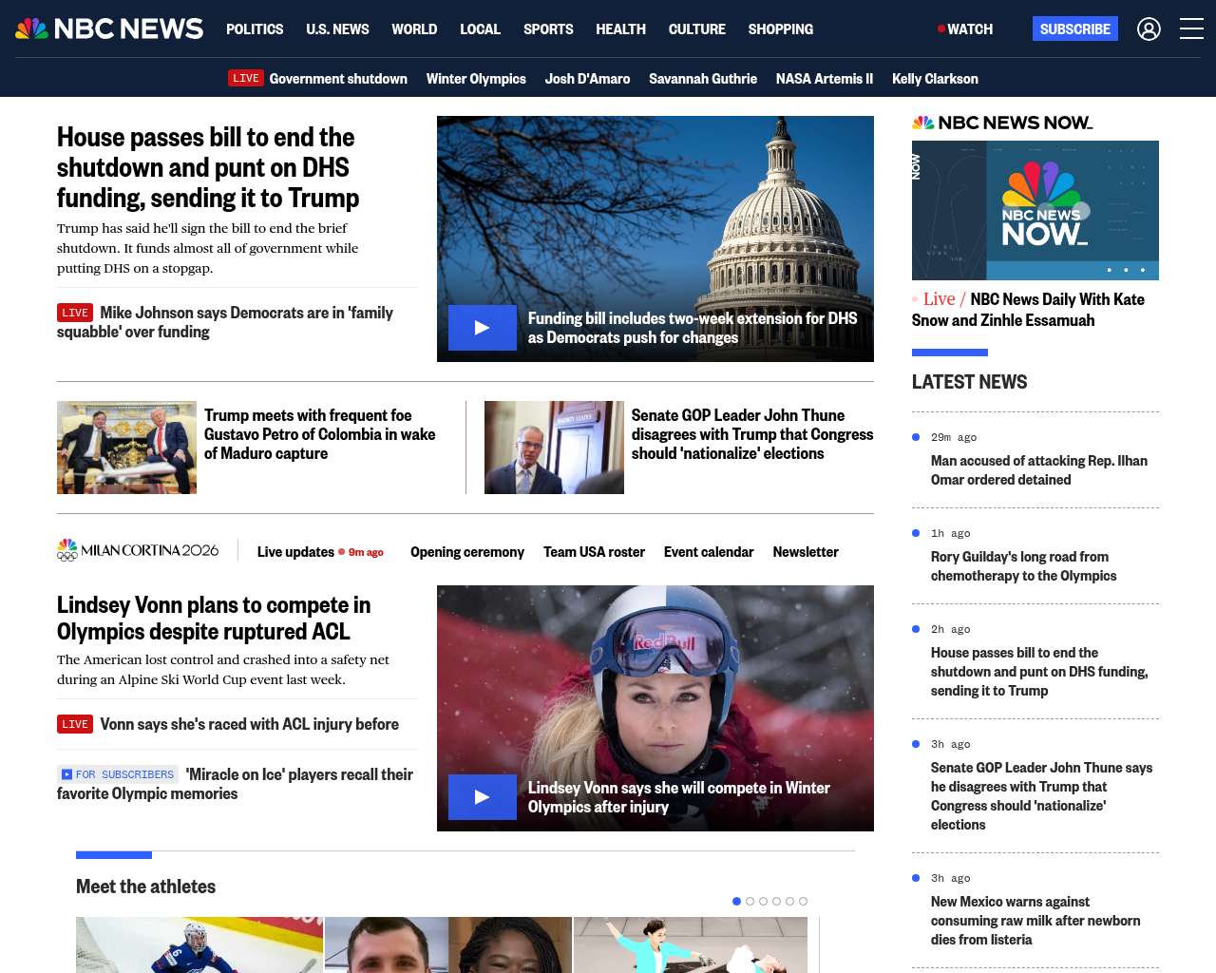Image resolution: width=1216 pixels, height=973 pixels.
Task: Open the Team USA roster tab
Action: (594, 552)
